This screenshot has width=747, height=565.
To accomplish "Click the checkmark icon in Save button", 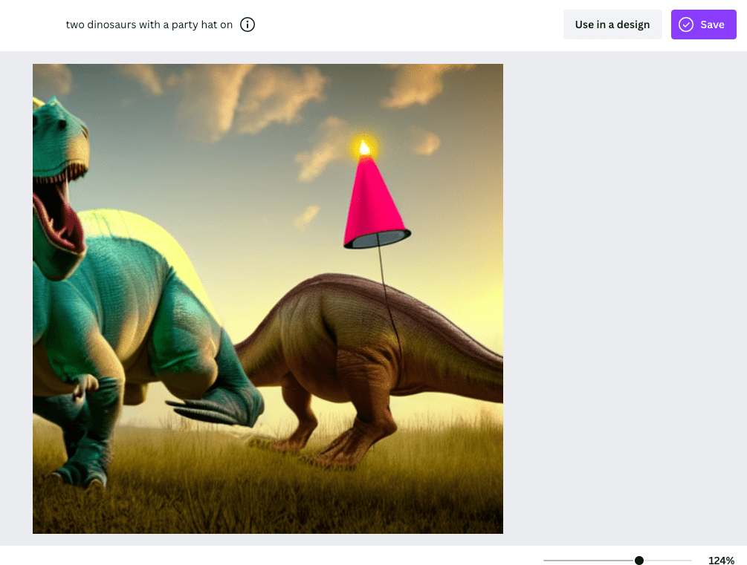I will [x=685, y=25].
